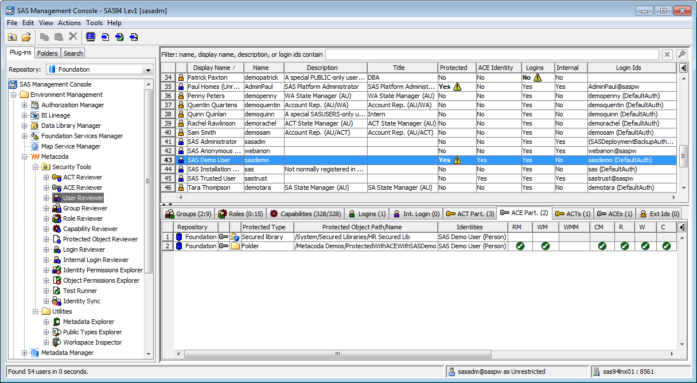Click the Copy toolbar icon

coord(45,37)
